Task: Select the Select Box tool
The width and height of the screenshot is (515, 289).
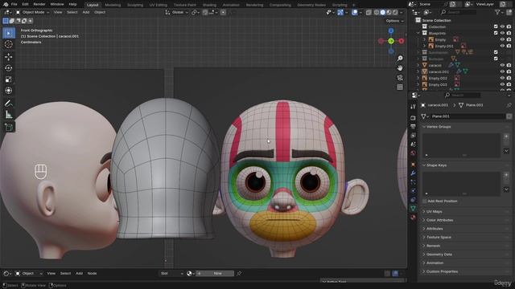Action: tap(9, 34)
